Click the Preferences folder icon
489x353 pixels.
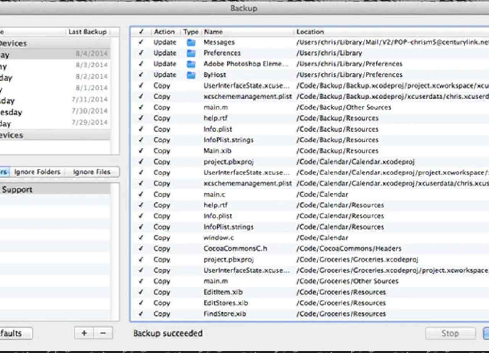click(x=191, y=53)
